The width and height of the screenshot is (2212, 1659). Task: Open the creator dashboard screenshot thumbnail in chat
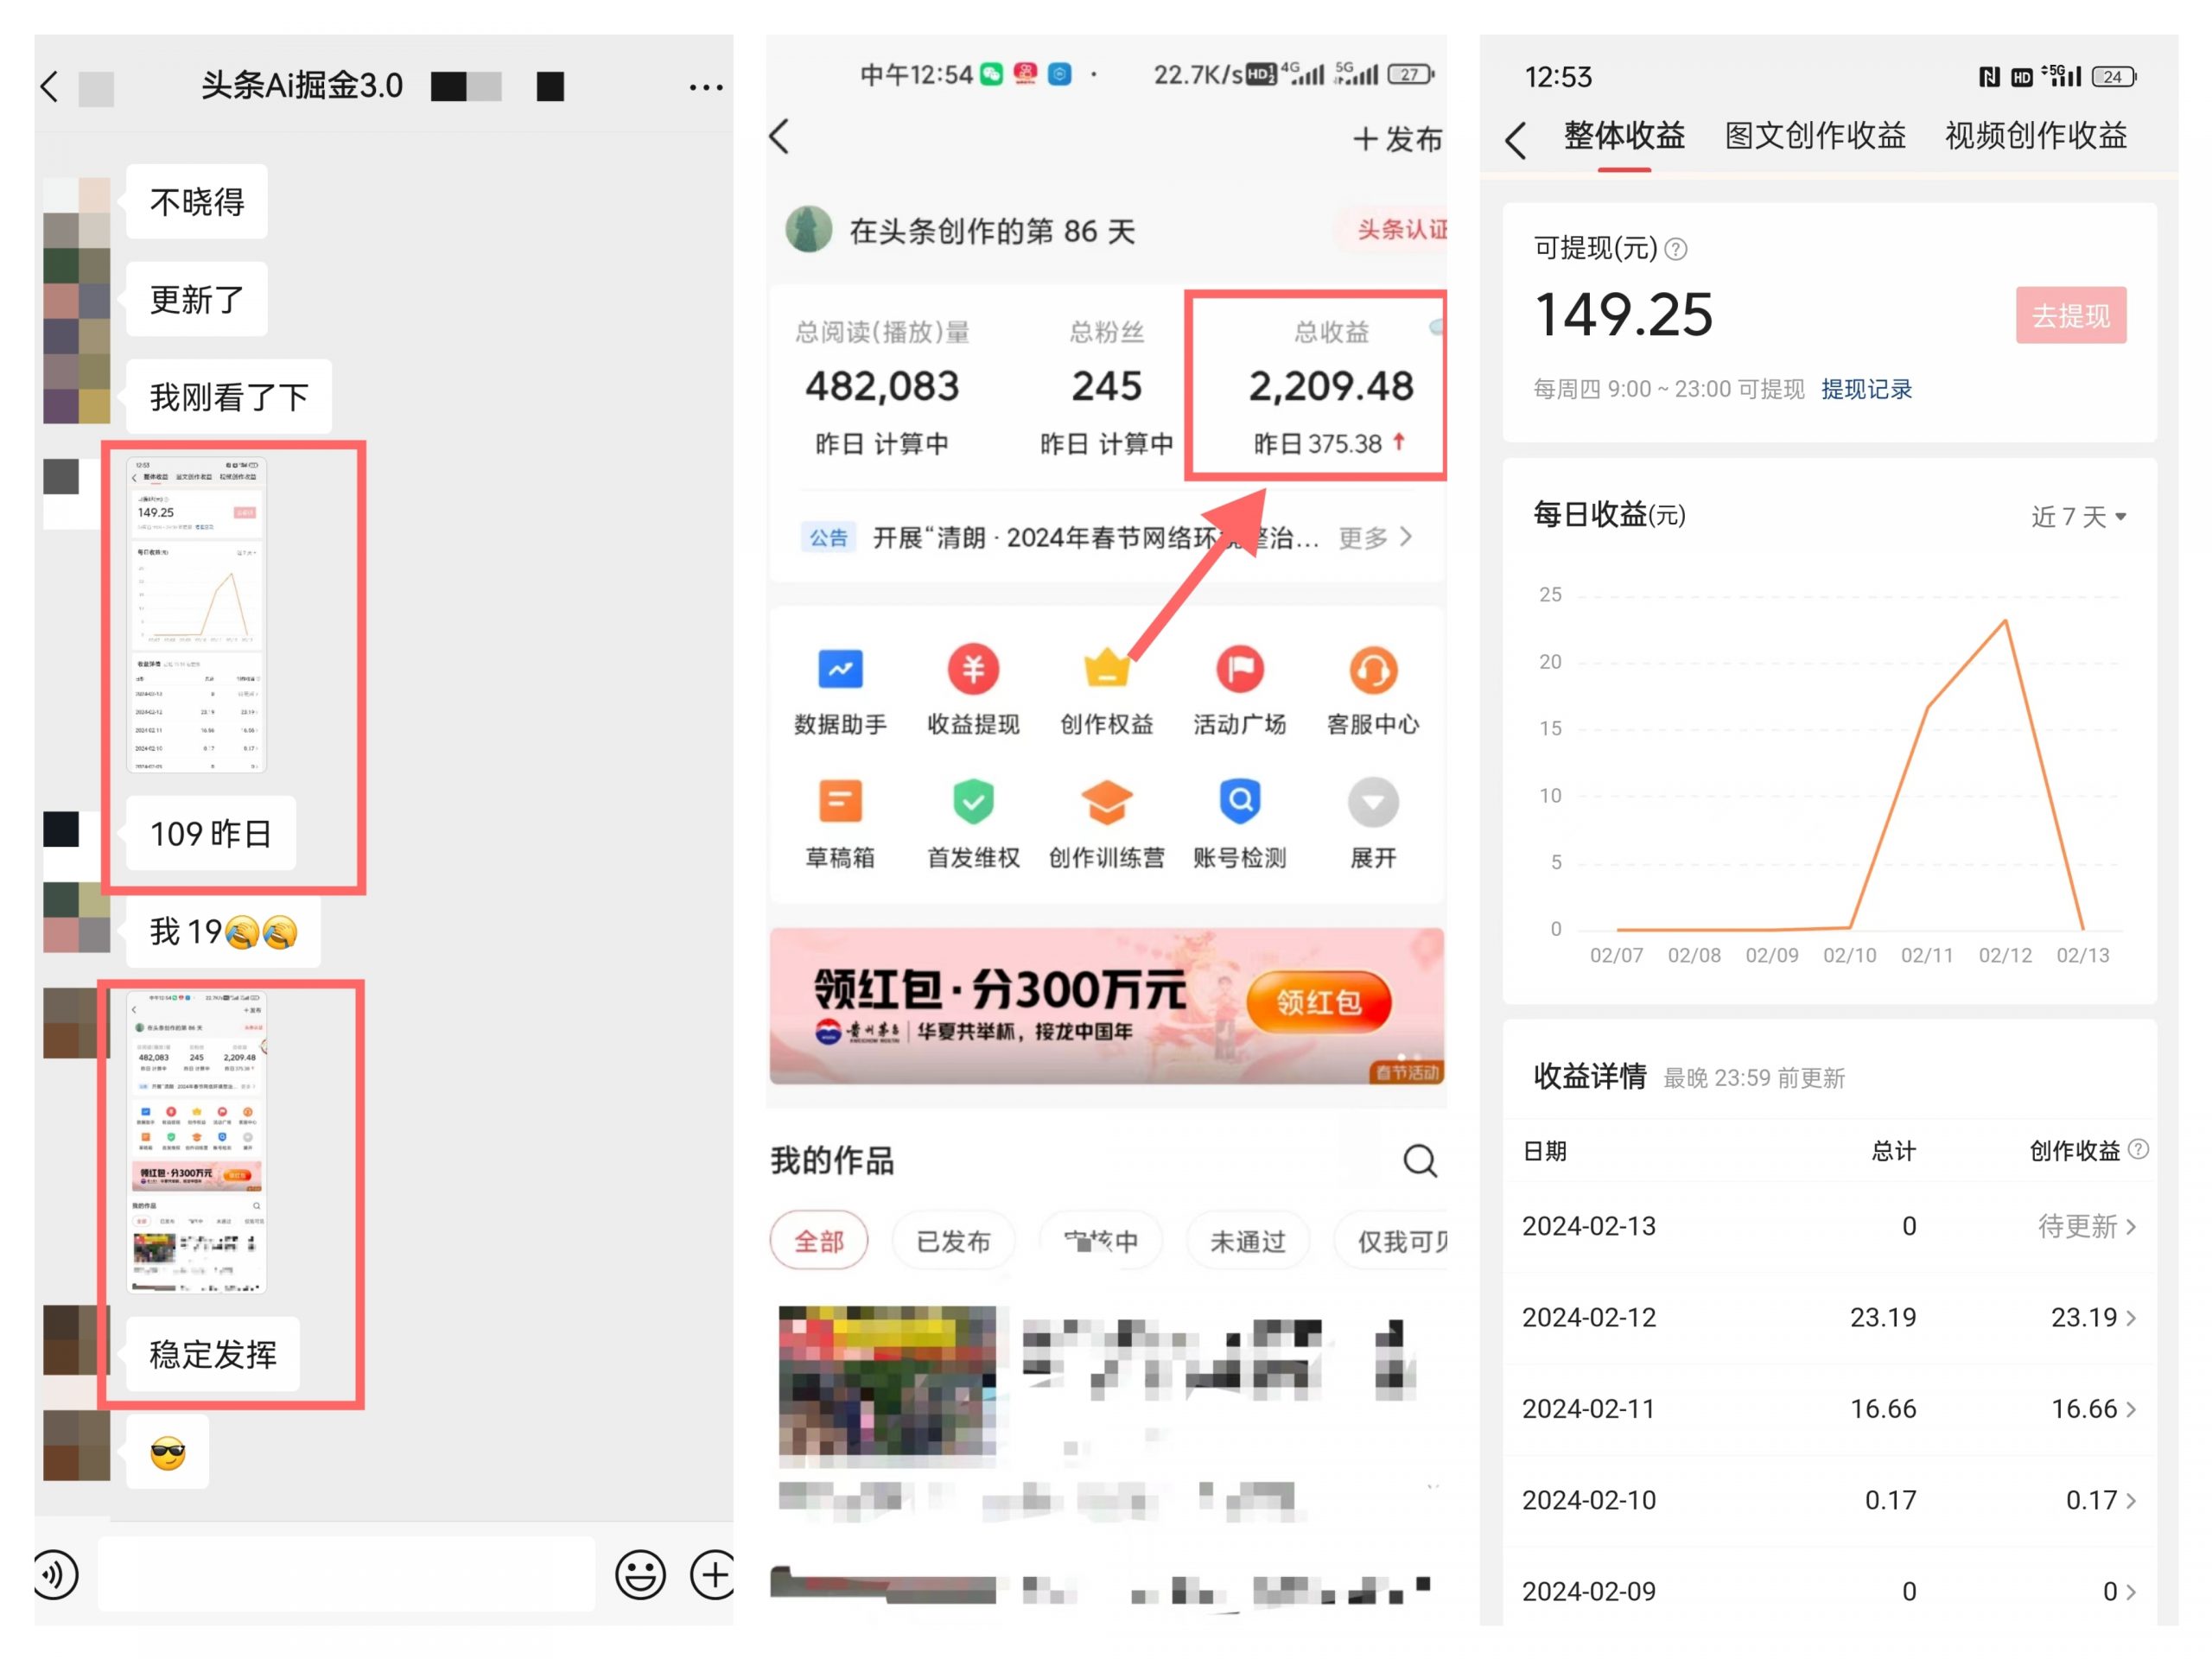[x=197, y=1141]
